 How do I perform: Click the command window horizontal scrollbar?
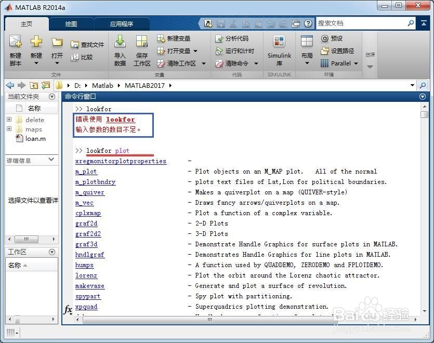(x=209, y=320)
